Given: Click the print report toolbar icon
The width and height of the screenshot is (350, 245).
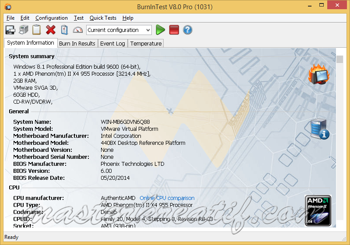Looking at the screenshot, I should 24,30.
